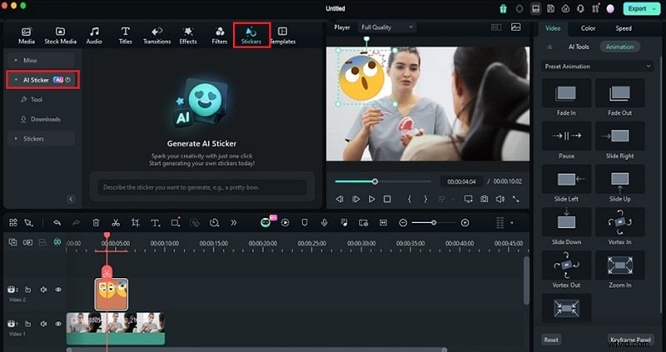The height and width of the screenshot is (352, 666).
Task: Set mark out with the right brace
Action: click(x=425, y=199)
